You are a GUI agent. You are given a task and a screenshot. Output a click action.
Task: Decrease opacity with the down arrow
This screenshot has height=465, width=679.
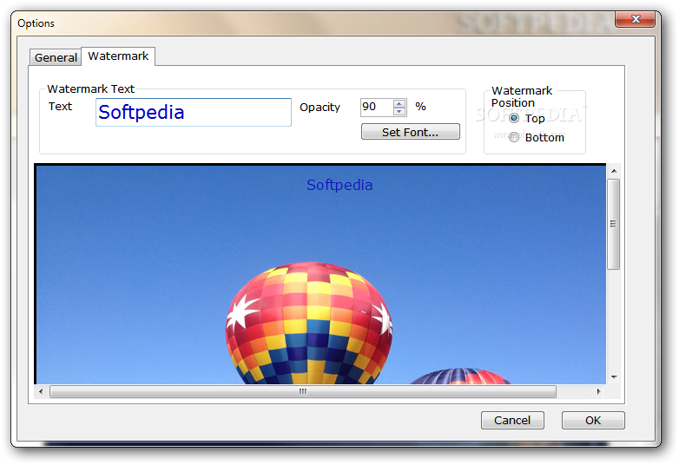pos(399,112)
